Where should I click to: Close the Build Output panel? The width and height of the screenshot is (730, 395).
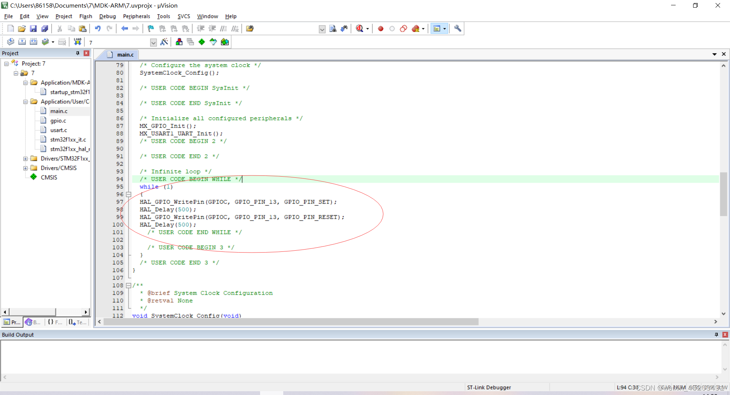pyautogui.click(x=725, y=335)
